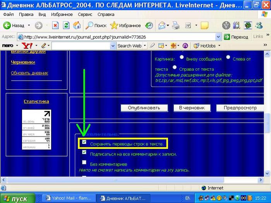Select 'Внизу сообщения' radio button
This screenshot has width=271, height=203.
[182, 58]
